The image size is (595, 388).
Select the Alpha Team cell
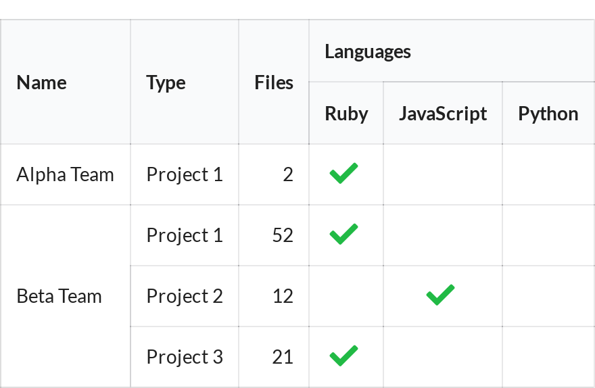pos(66,174)
